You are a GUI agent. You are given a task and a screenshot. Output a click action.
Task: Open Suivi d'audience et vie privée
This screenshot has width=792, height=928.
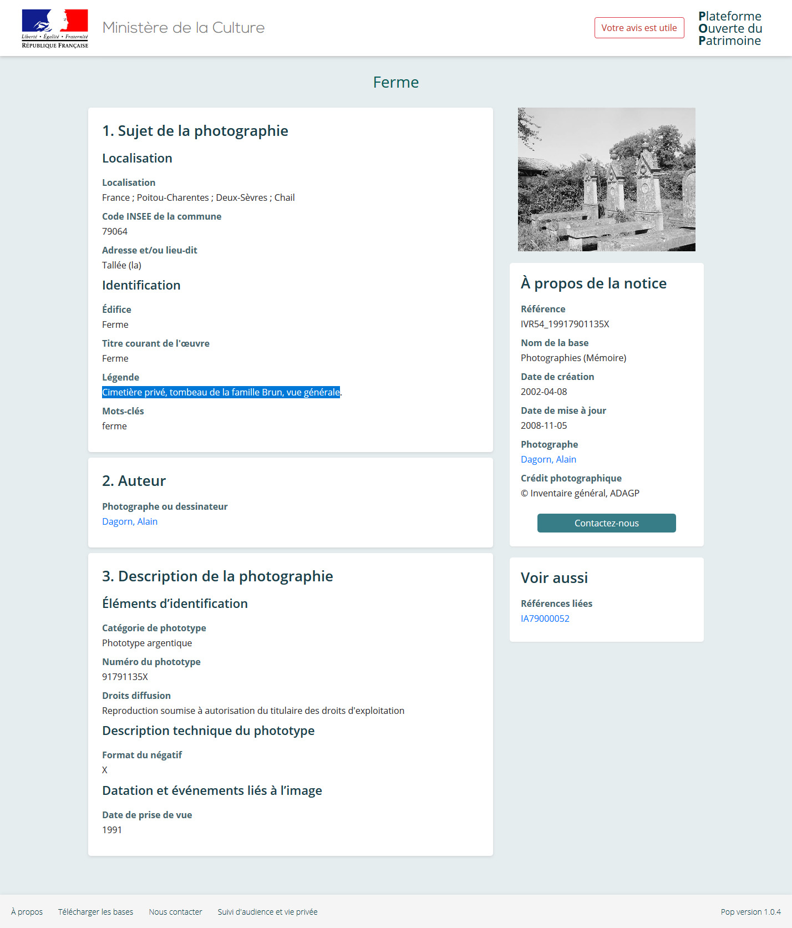click(x=267, y=912)
